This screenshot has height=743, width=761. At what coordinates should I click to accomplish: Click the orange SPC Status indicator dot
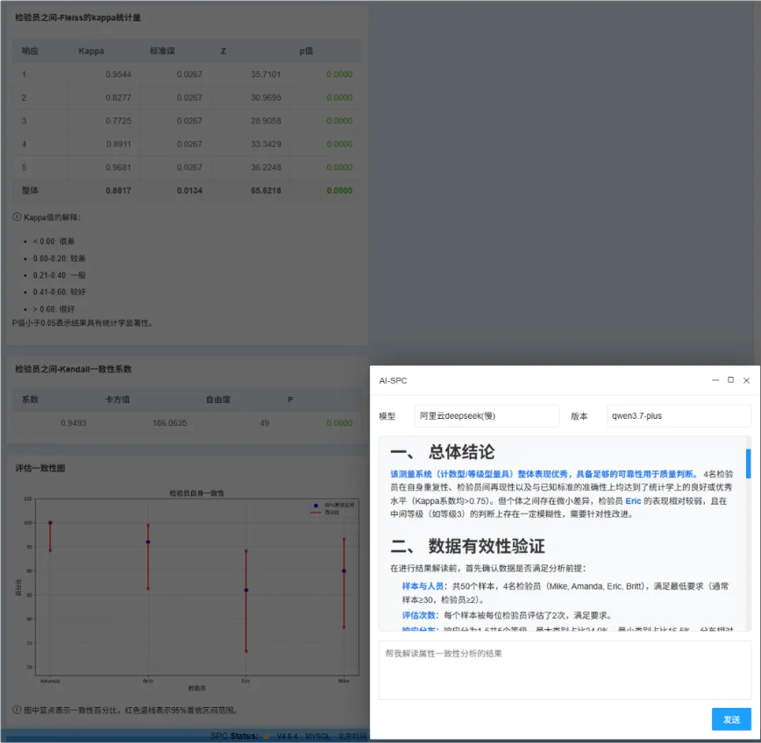pyautogui.click(x=266, y=736)
